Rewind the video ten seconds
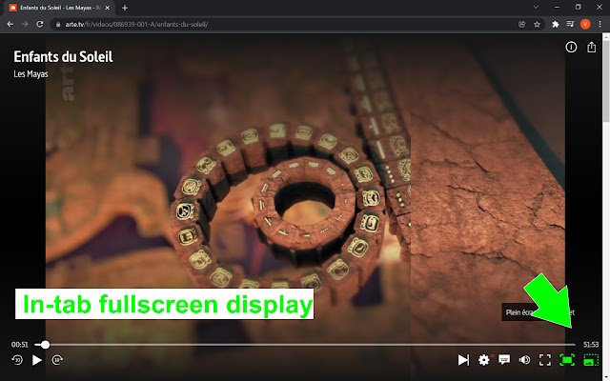The image size is (610, 381). 17,360
